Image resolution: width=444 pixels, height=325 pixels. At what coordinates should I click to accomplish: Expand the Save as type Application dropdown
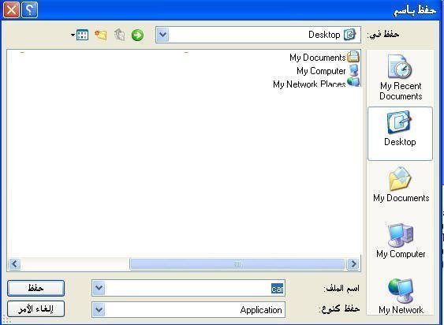[99, 309]
